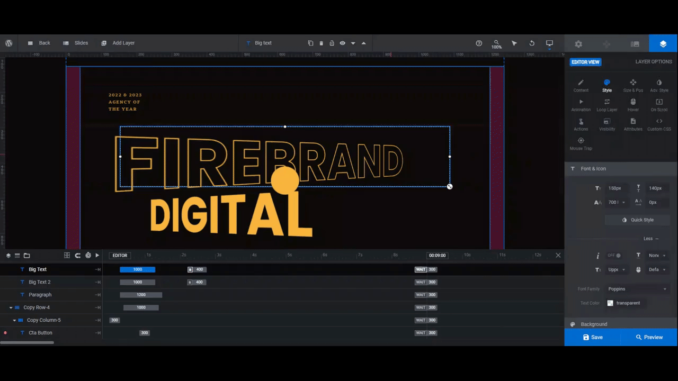Collapse the Copy Column-5 group
The width and height of the screenshot is (678, 381).
coord(15,320)
